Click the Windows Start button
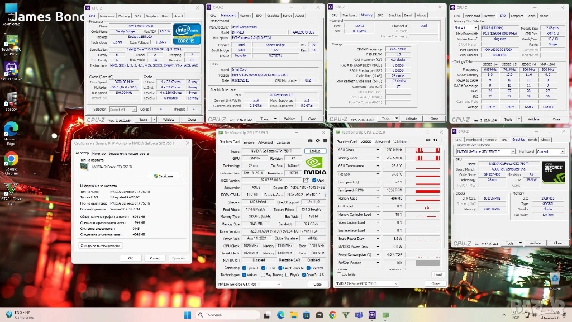The width and height of the screenshot is (572, 322). tap(188, 315)
